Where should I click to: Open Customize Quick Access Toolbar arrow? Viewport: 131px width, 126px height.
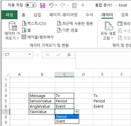83,5
